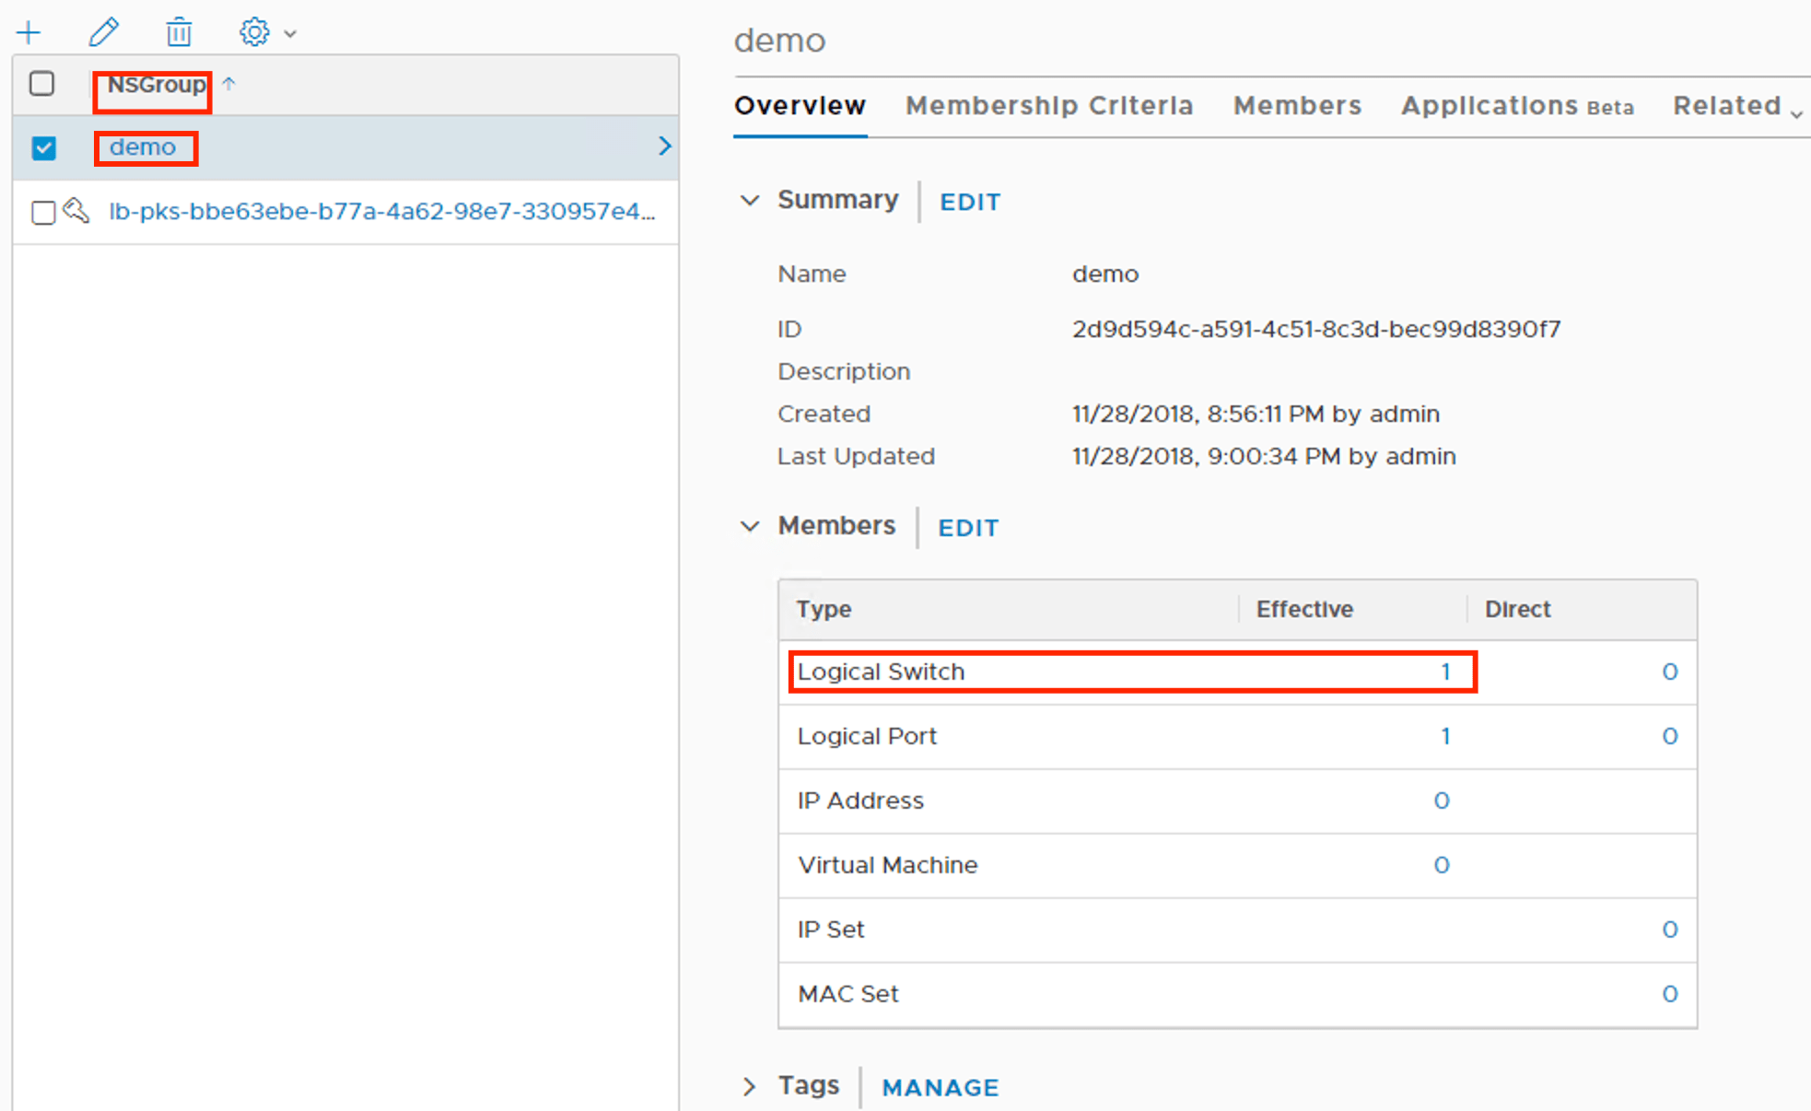Click the trash delete icon
The image size is (1811, 1111).
point(179,33)
